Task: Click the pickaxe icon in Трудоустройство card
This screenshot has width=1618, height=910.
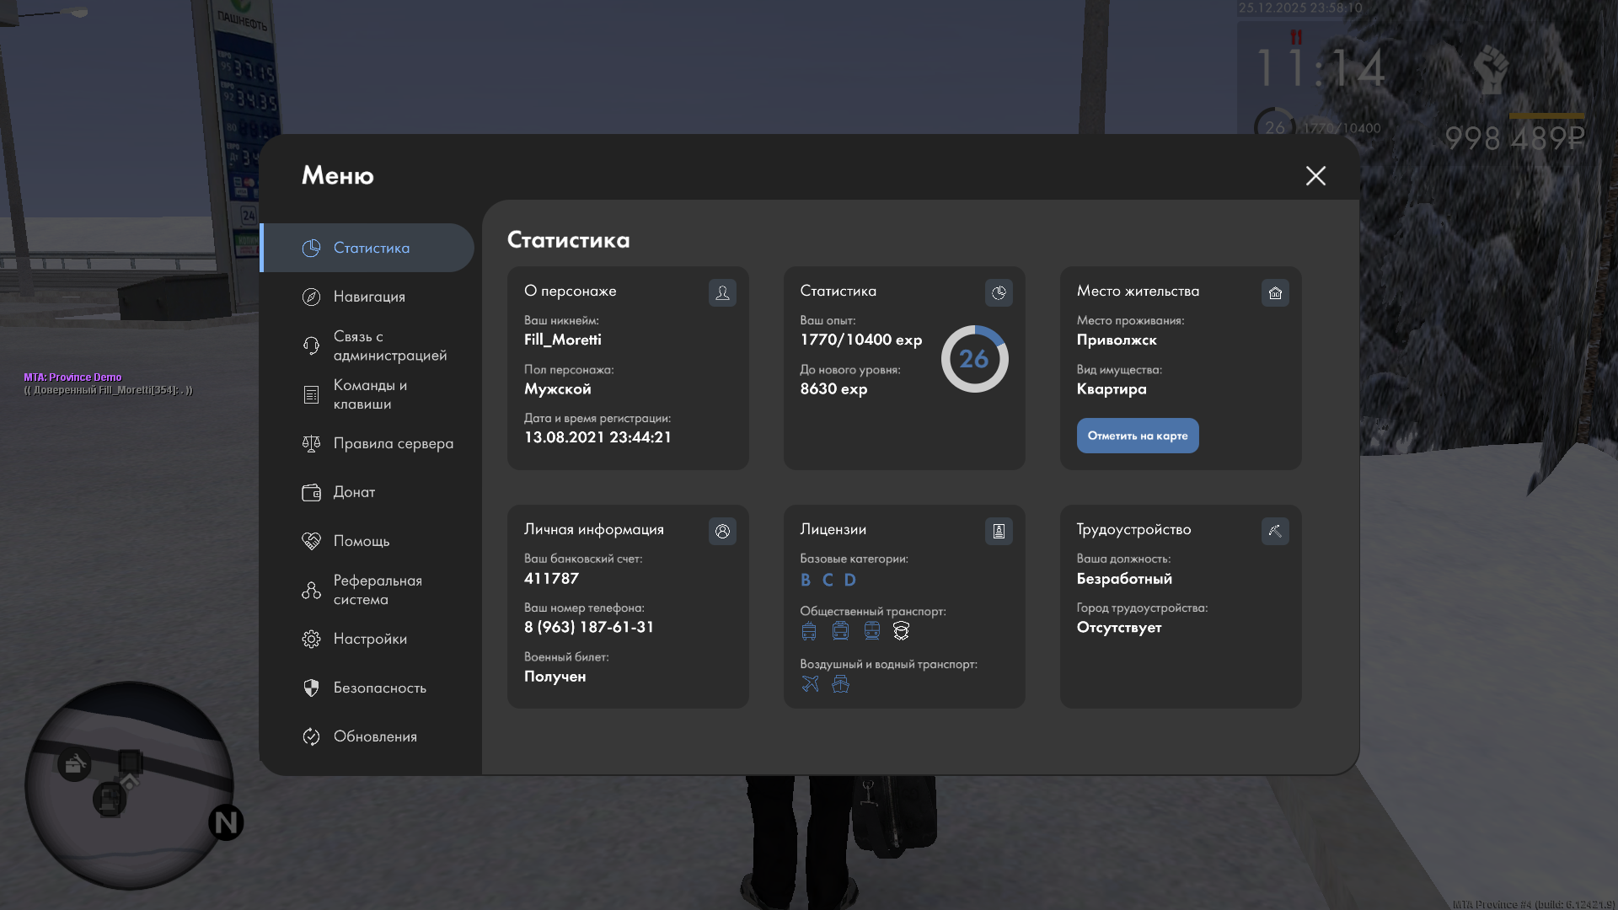Action: pos(1275,531)
